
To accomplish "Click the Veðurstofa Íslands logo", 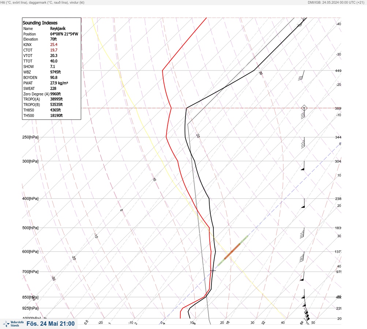I will coord(13,324).
